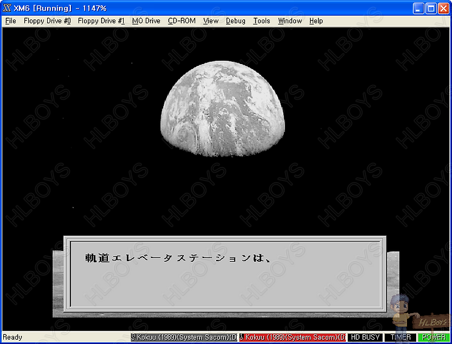The image size is (452, 344).
Task: Open the Window menu
Action: coord(289,21)
